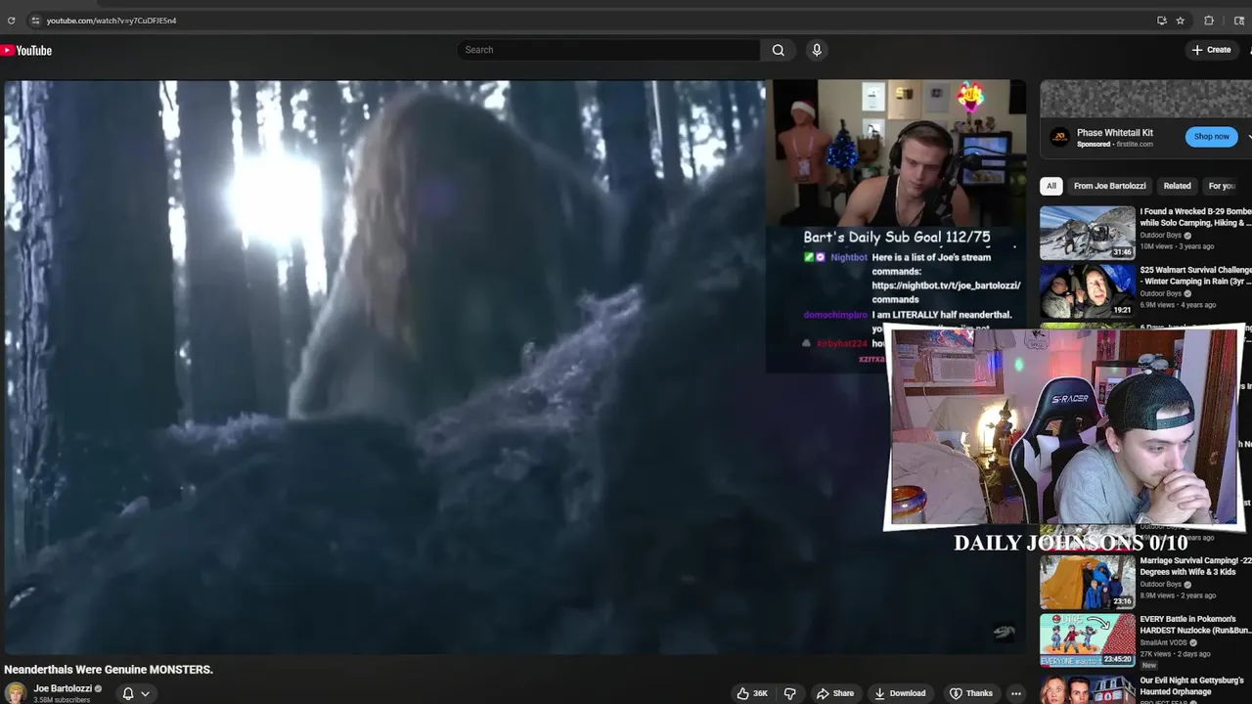The width and height of the screenshot is (1252, 704).
Task: Expand the sponsored ad options chevron
Action: 1249,137
